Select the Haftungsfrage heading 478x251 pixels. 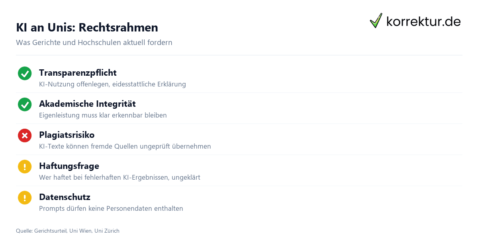click(x=69, y=166)
